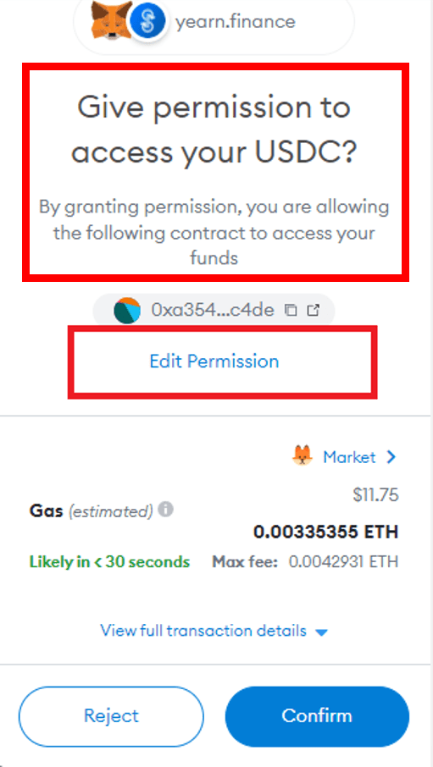Click the Max fee 0.0042931 ETH value
The image size is (433, 767).
(x=343, y=561)
